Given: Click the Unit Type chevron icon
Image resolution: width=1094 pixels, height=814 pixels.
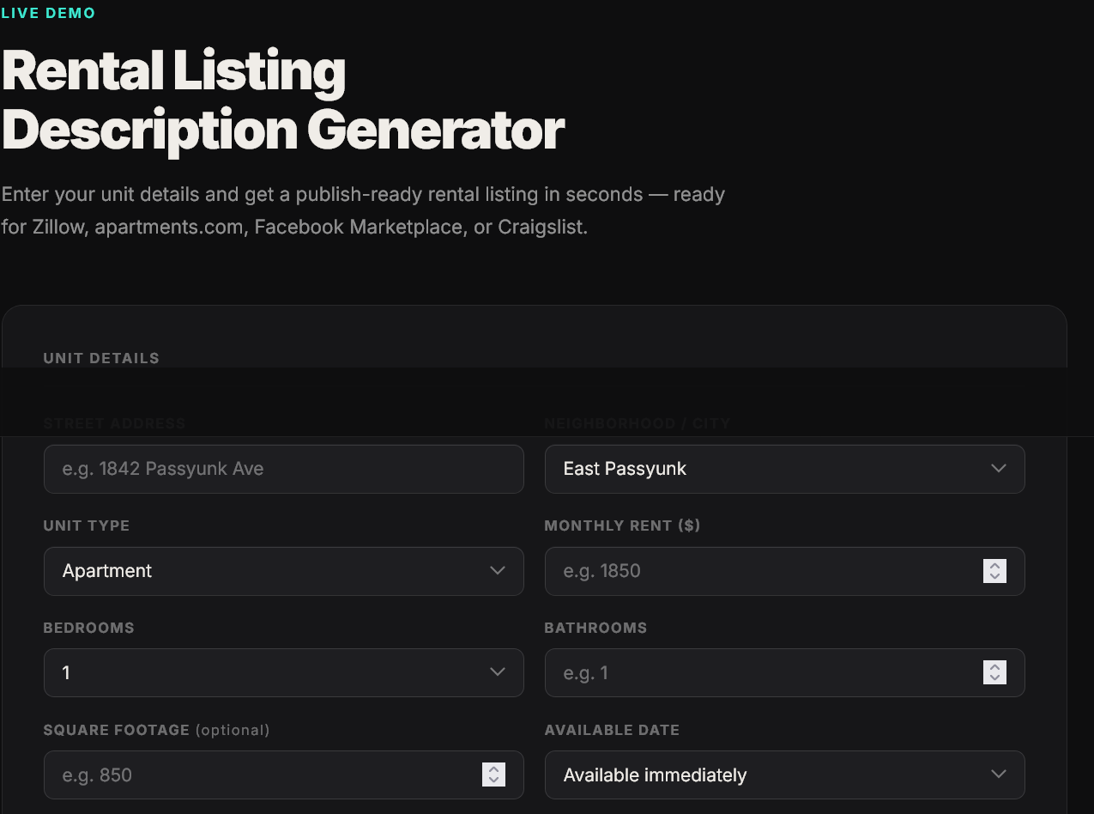Looking at the screenshot, I should (498, 571).
